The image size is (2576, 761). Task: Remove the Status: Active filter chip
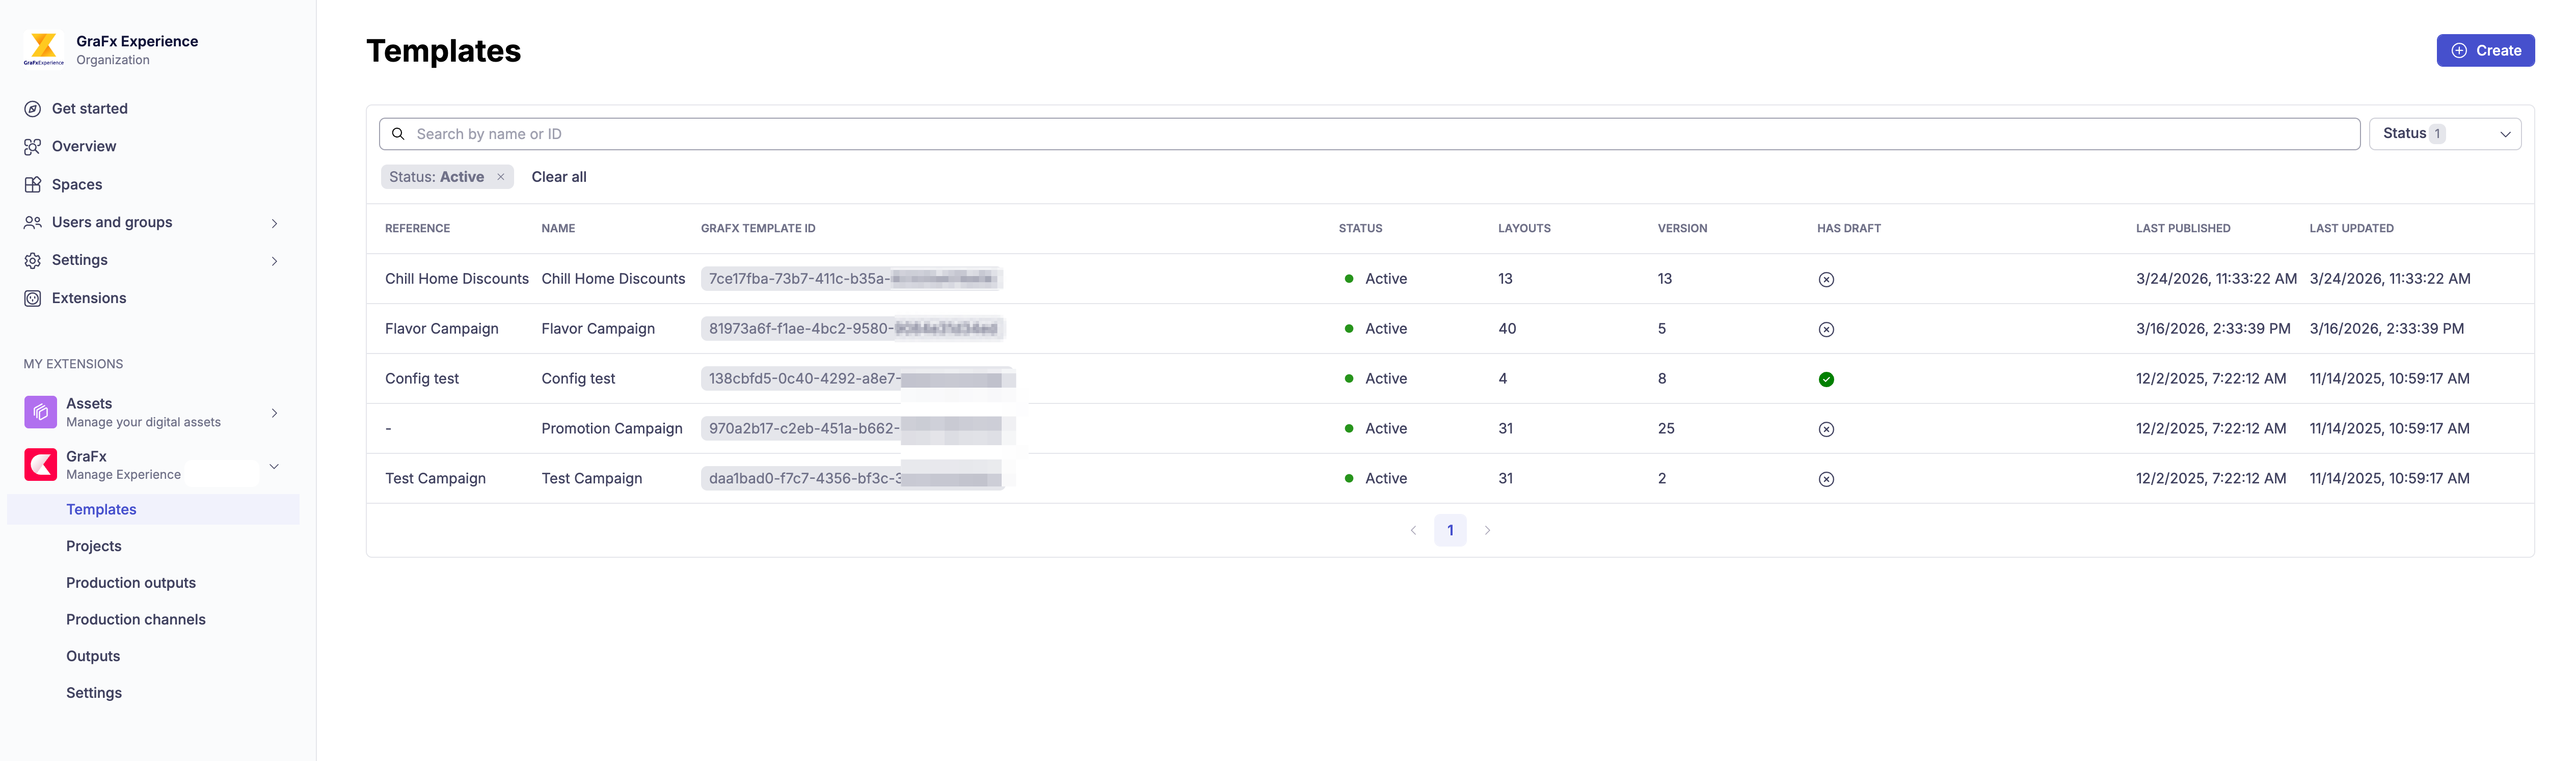(501, 176)
